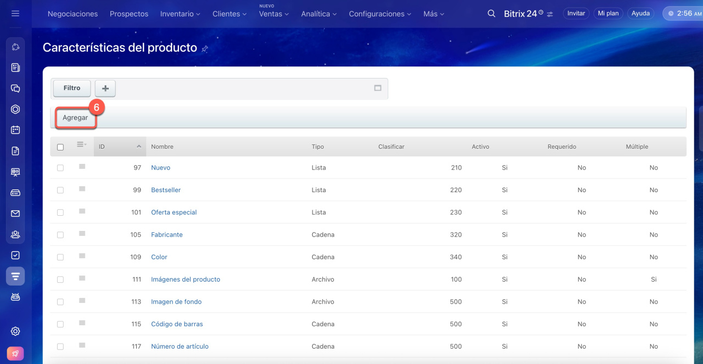Pin the page with star icon
This screenshot has width=703, height=364.
(x=205, y=49)
